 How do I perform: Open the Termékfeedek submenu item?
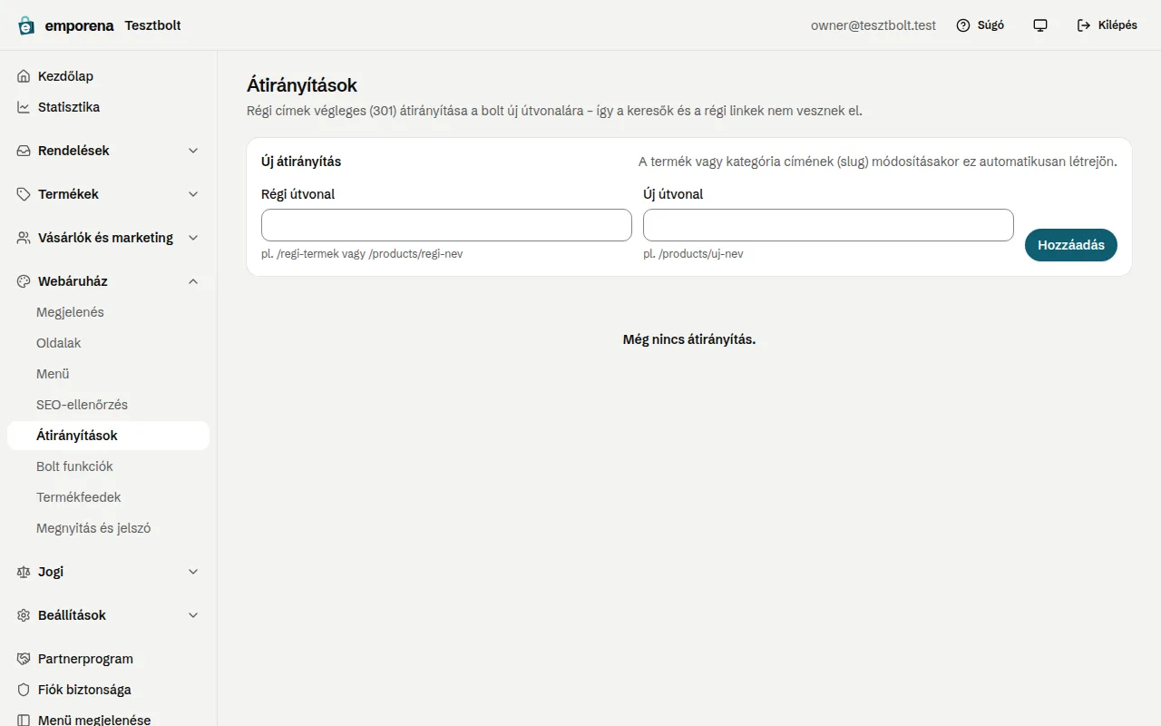(x=108, y=497)
